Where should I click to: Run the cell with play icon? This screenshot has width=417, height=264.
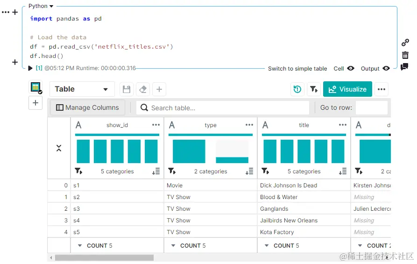30,68
